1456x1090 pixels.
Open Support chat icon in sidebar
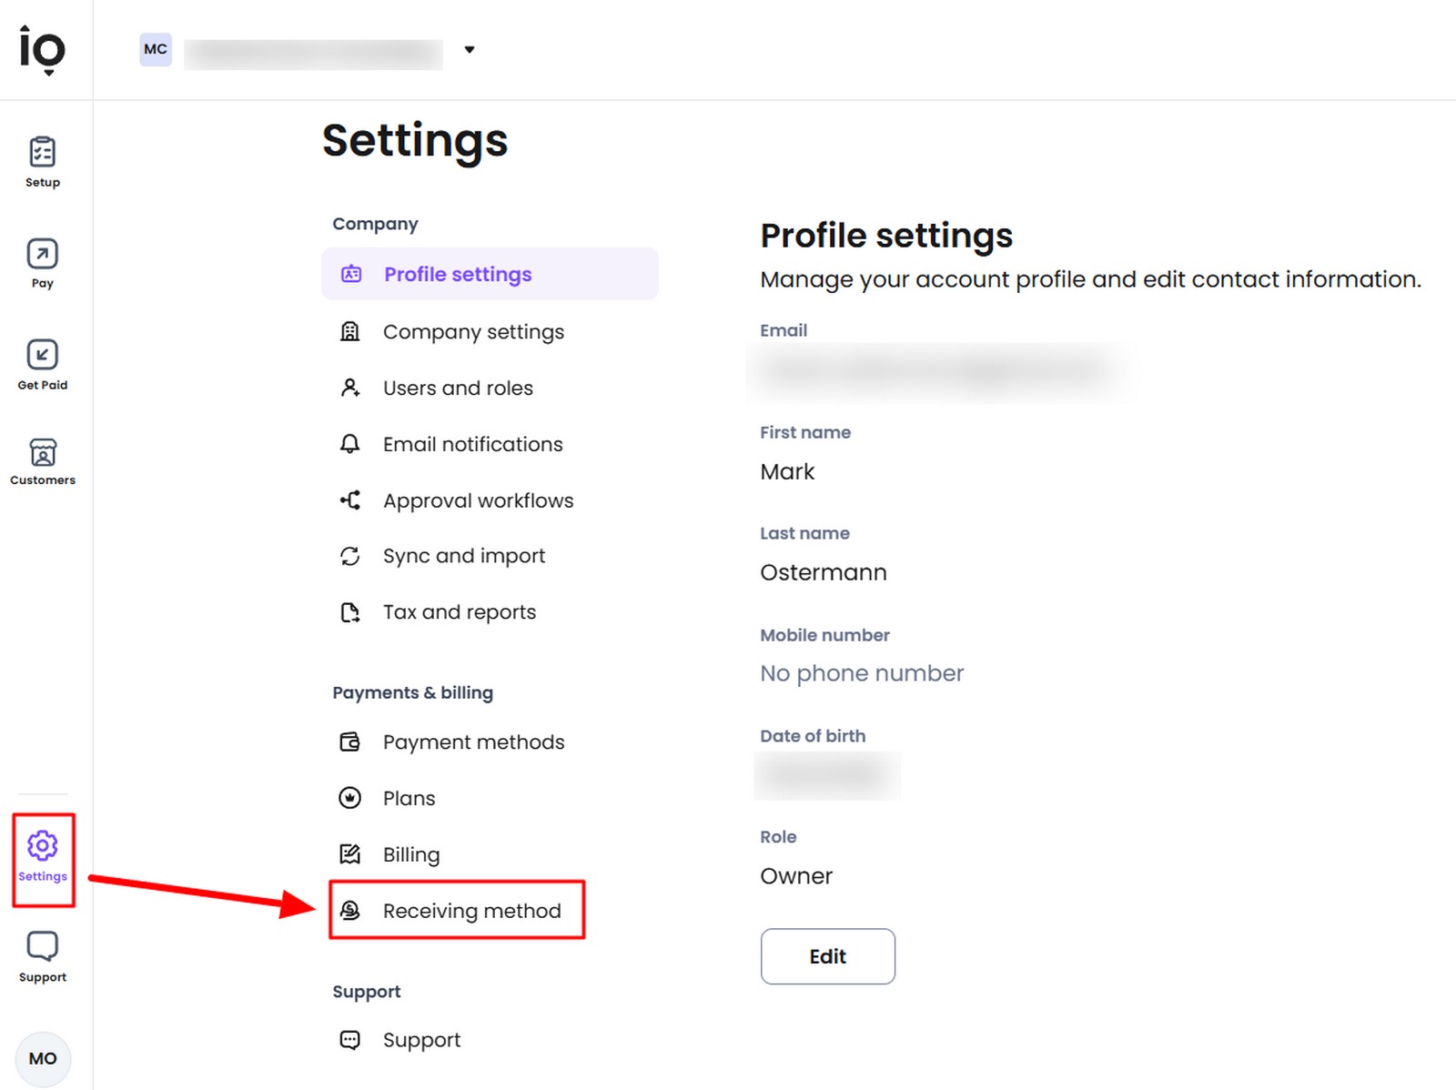click(x=42, y=946)
